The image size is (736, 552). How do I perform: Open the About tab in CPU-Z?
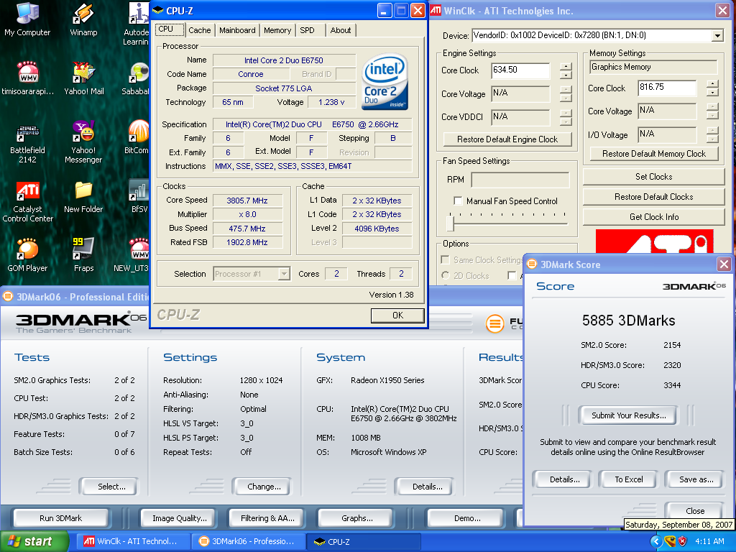pos(340,30)
